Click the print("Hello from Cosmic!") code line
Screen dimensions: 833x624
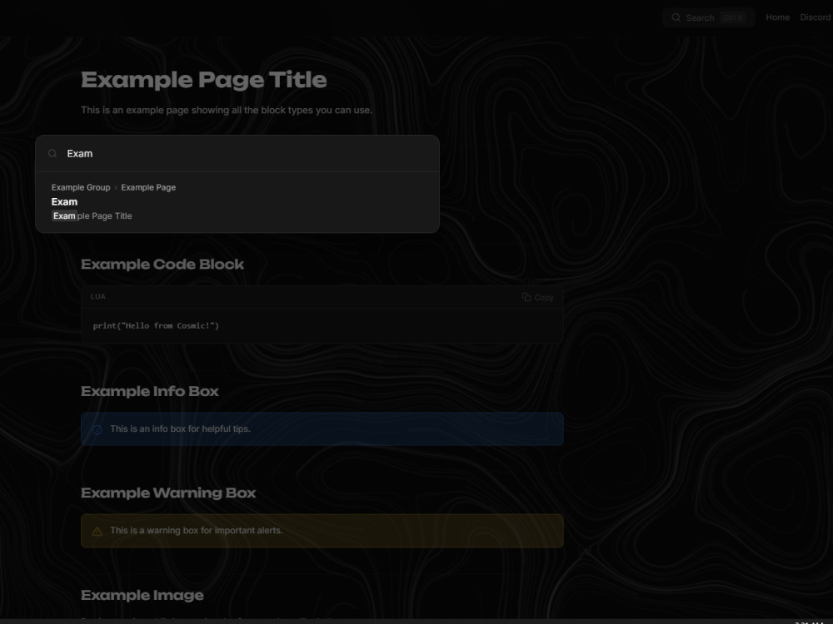156,326
